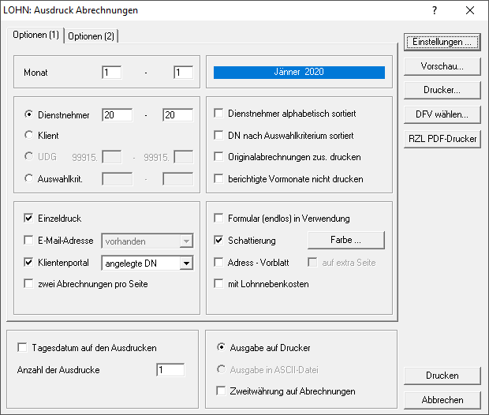Click the Einstellungen button
This screenshot has width=489, height=415.
coord(441,41)
